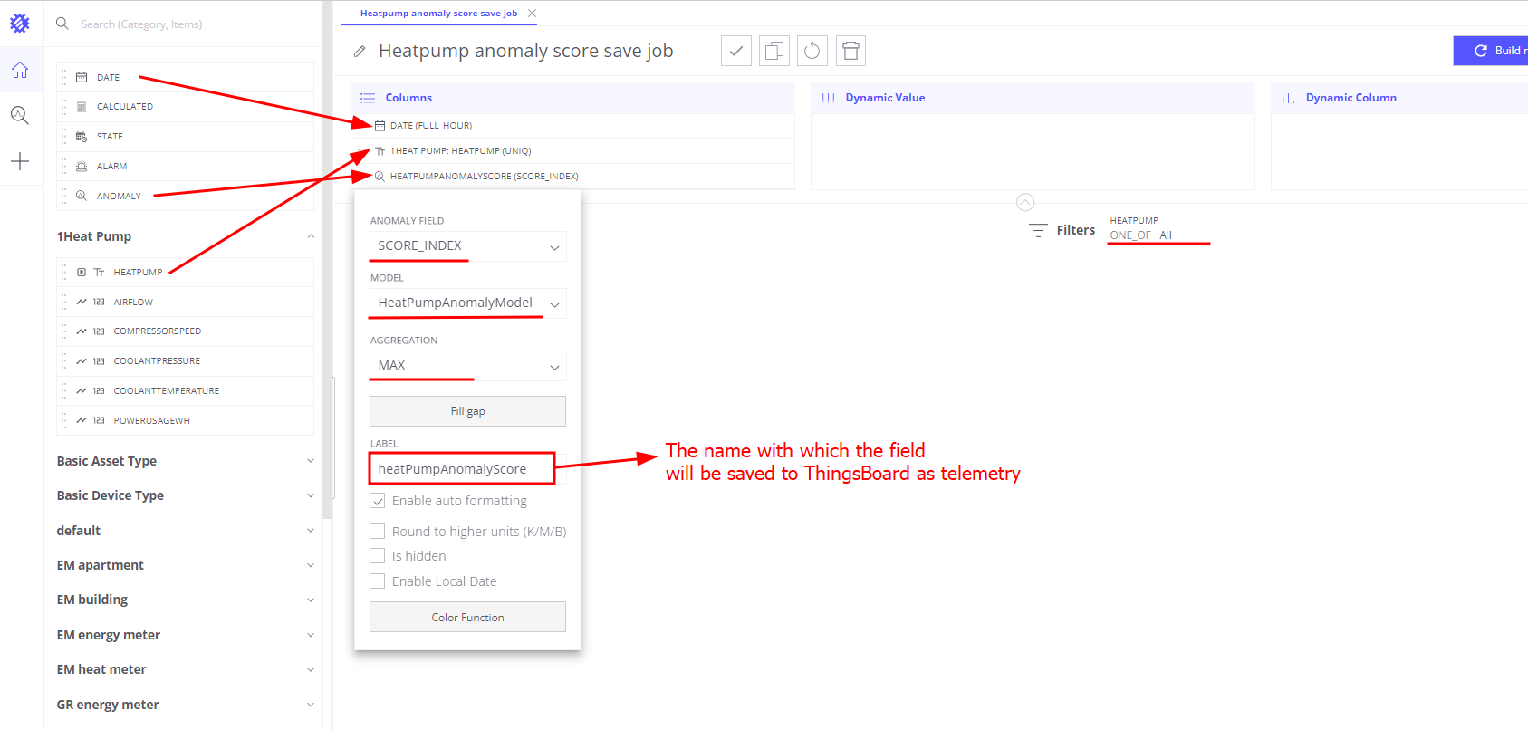Click the trash delete icon in toolbar
Screen dimensions: 1528x730
pos(850,51)
